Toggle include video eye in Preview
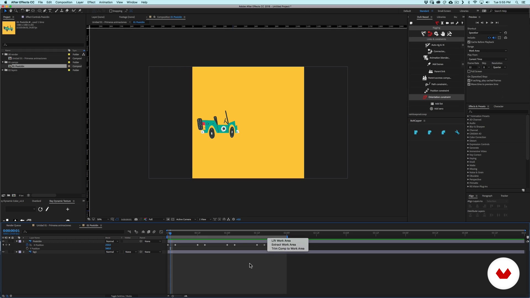530x298 pixels. click(489, 38)
